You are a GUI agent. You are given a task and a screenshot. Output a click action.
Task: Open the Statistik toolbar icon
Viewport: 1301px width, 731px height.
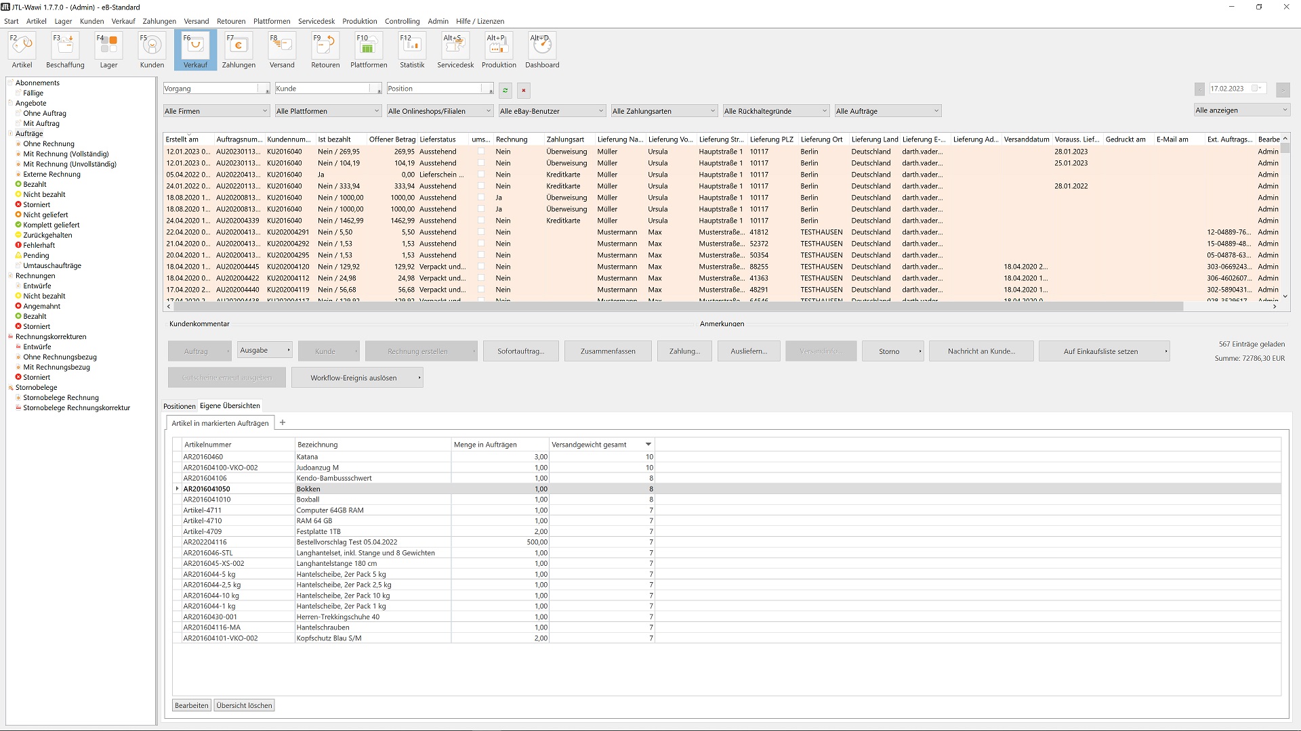click(412, 50)
